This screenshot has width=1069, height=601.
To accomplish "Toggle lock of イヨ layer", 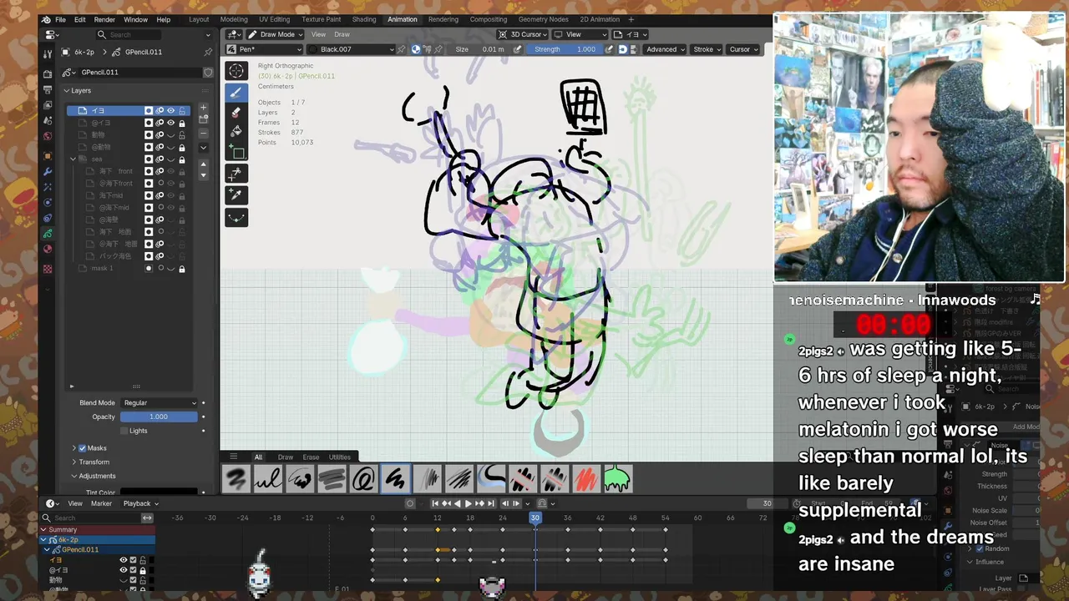I will tap(182, 110).
